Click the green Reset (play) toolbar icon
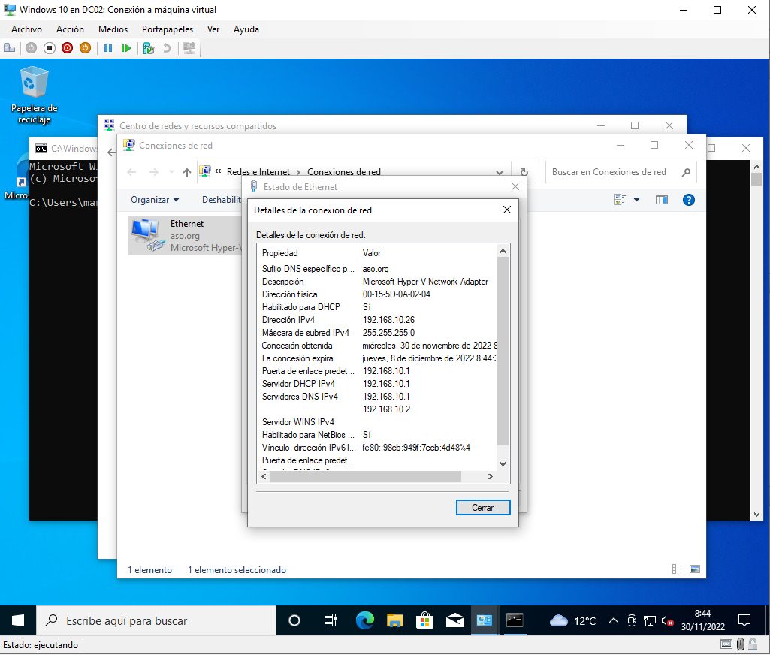Viewport: 770px width, 655px height. tap(126, 48)
